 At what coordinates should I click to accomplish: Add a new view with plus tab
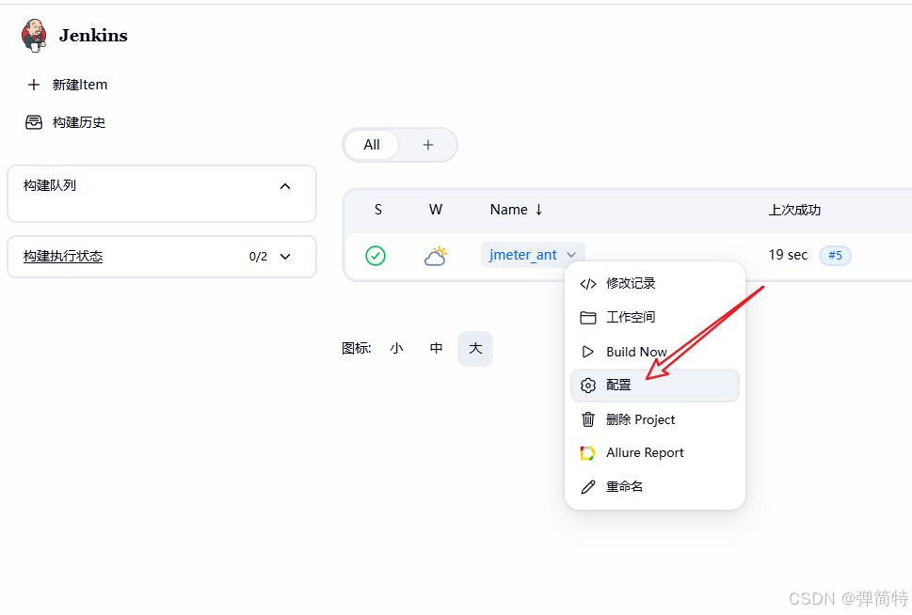point(428,145)
